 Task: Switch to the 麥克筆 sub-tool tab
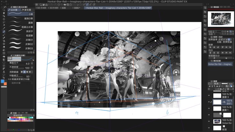click(x=26, y=10)
